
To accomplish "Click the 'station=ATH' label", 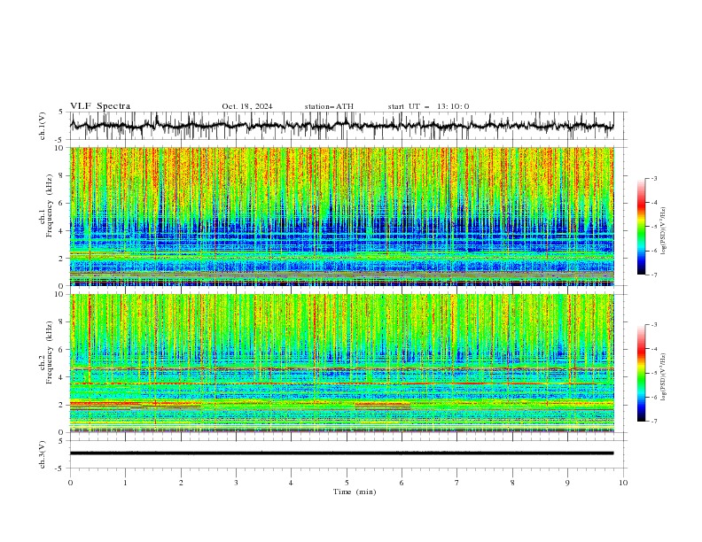I will pos(329,106).
